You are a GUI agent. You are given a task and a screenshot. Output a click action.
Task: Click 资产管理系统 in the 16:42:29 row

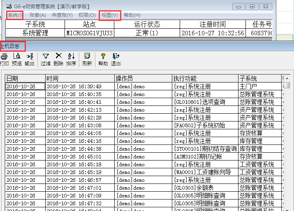tap(260, 117)
